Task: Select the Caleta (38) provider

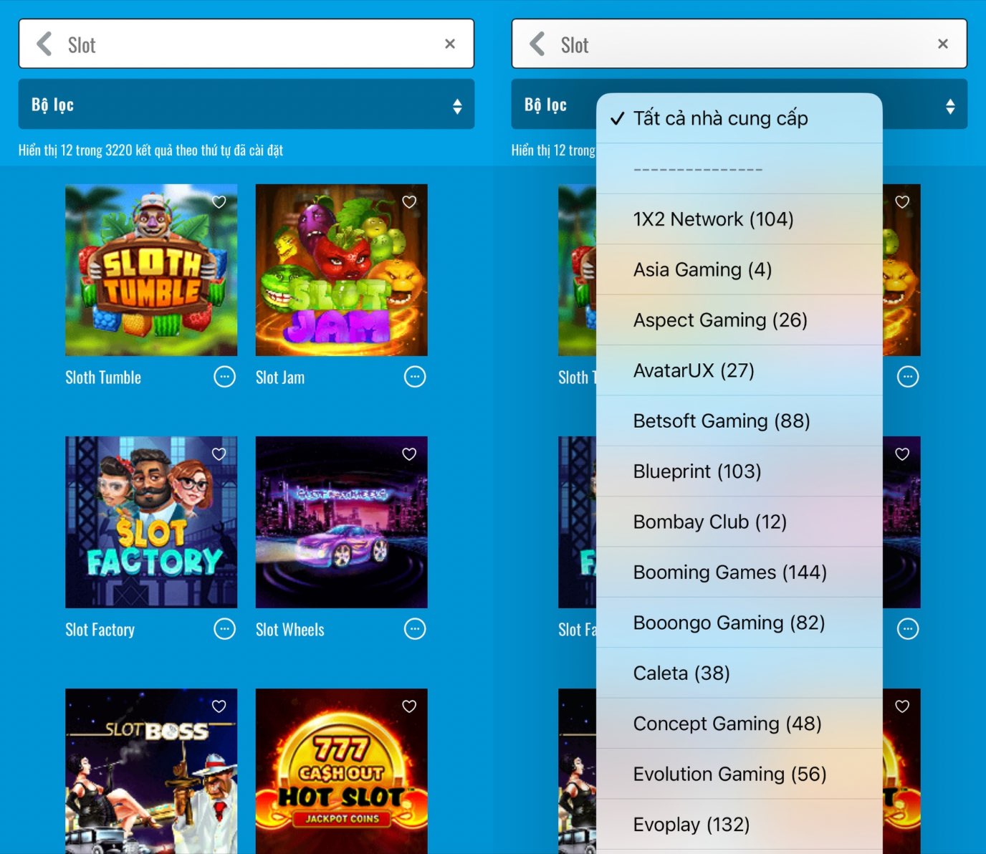Action: [739, 673]
